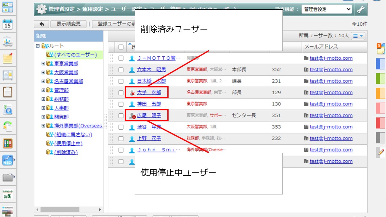This screenshot has height=217, width=386.
Task: Open the NEO chart icon in sidebar
Action: pos(8,159)
